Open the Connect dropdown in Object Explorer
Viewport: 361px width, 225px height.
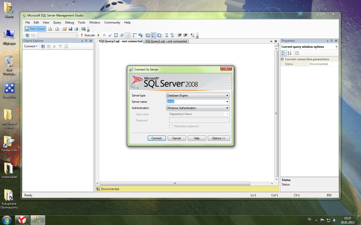pos(31,46)
